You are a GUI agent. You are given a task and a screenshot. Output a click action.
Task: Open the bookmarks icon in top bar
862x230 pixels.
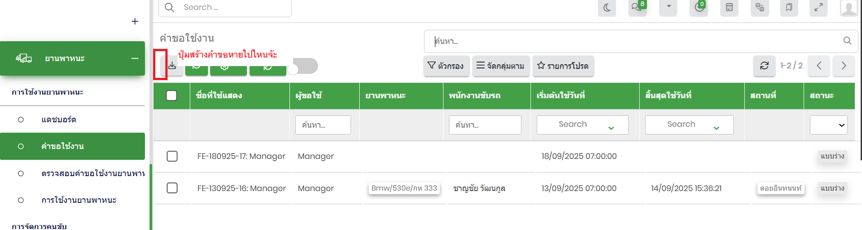pyautogui.click(x=789, y=8)
